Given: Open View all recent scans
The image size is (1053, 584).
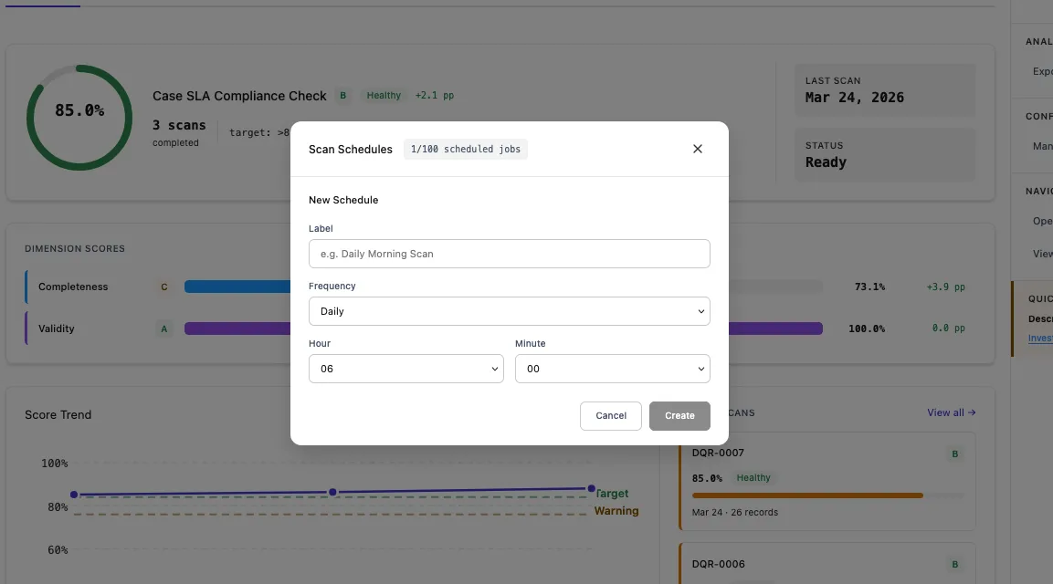Looking at the screenshot, I should pyautogui.click(x=951, y=412).
